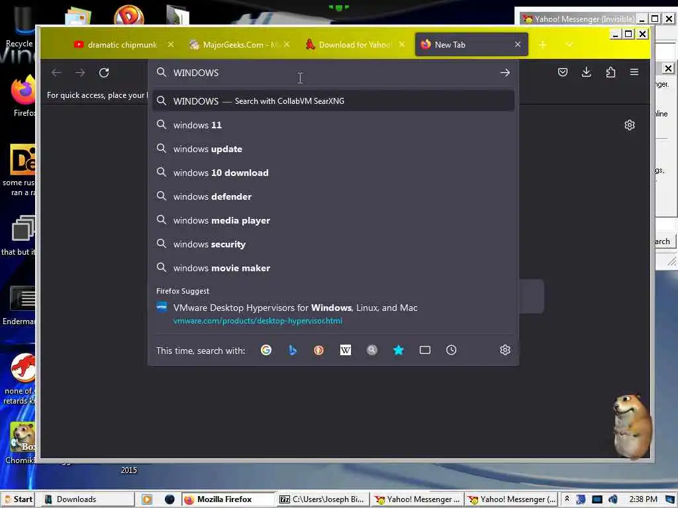Open New Tab personalize gear icon
This screenshot has width=678, height=508.
tap(629, 125)
